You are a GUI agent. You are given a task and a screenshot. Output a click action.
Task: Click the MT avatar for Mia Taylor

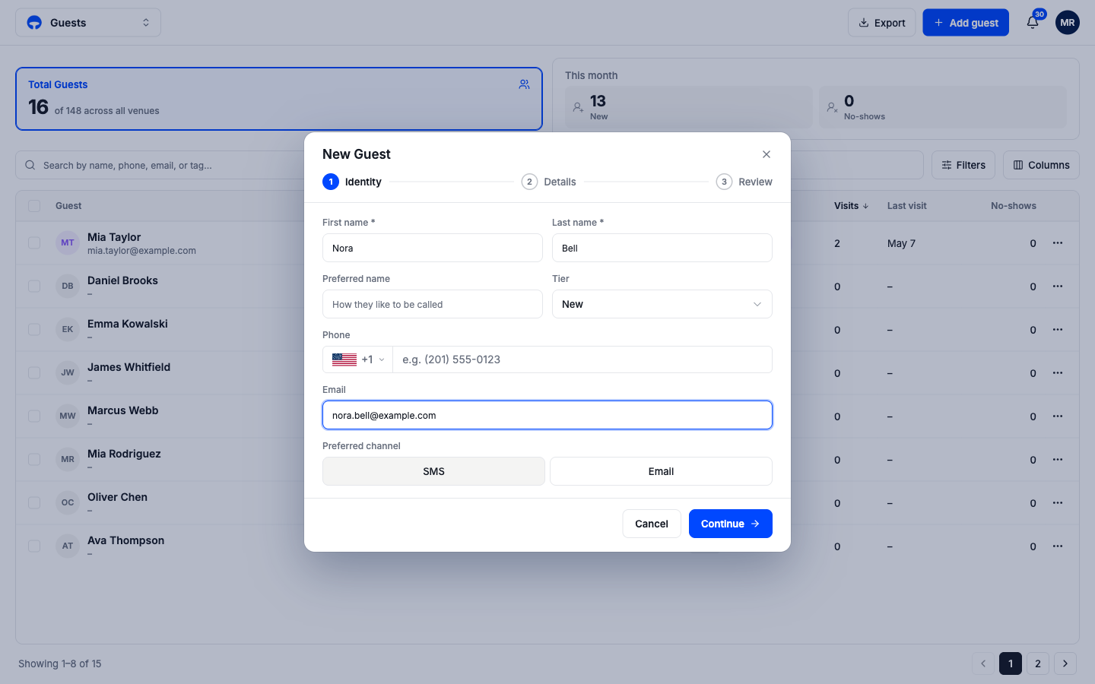(x=68, y=243)
